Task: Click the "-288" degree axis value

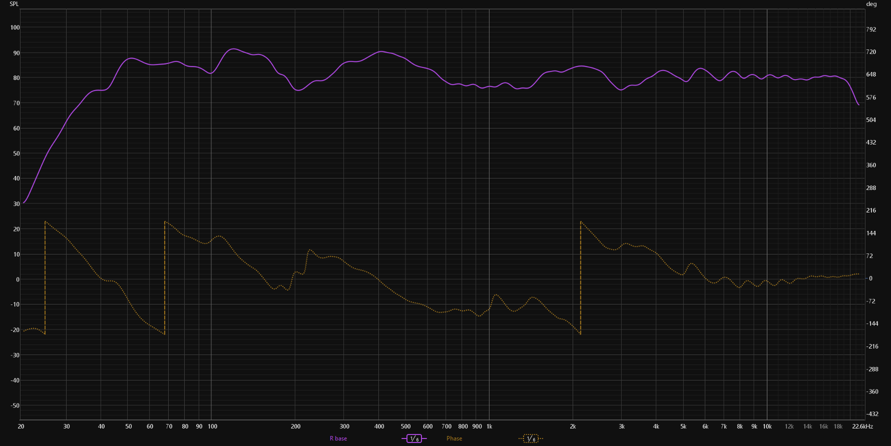Action: point(872,369)
